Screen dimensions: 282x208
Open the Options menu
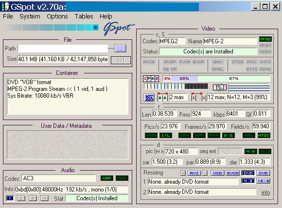coord(57,17)
